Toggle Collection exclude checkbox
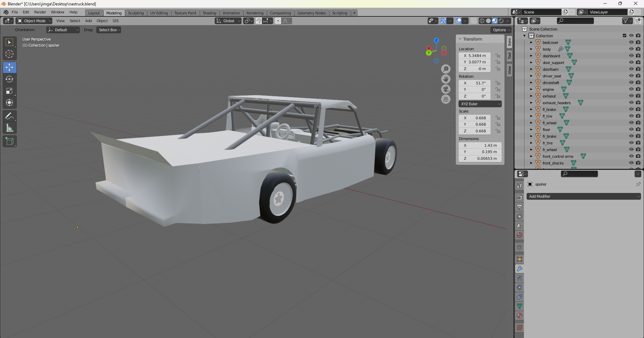 coord(625,36)
